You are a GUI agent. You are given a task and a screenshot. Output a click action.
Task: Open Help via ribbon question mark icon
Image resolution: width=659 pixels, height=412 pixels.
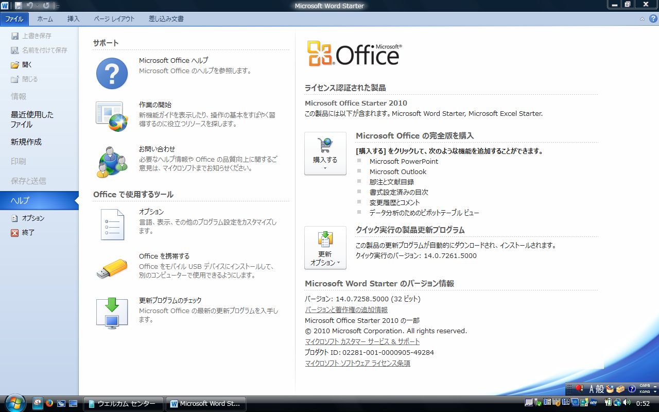coord(653,19)
